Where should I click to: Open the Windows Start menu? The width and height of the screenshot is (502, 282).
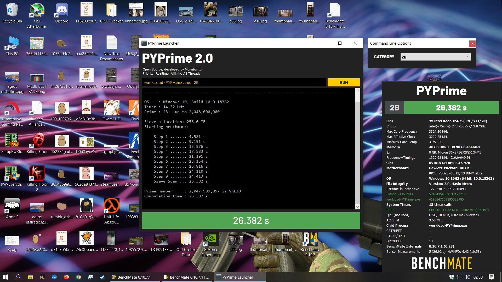coord(6,277)
